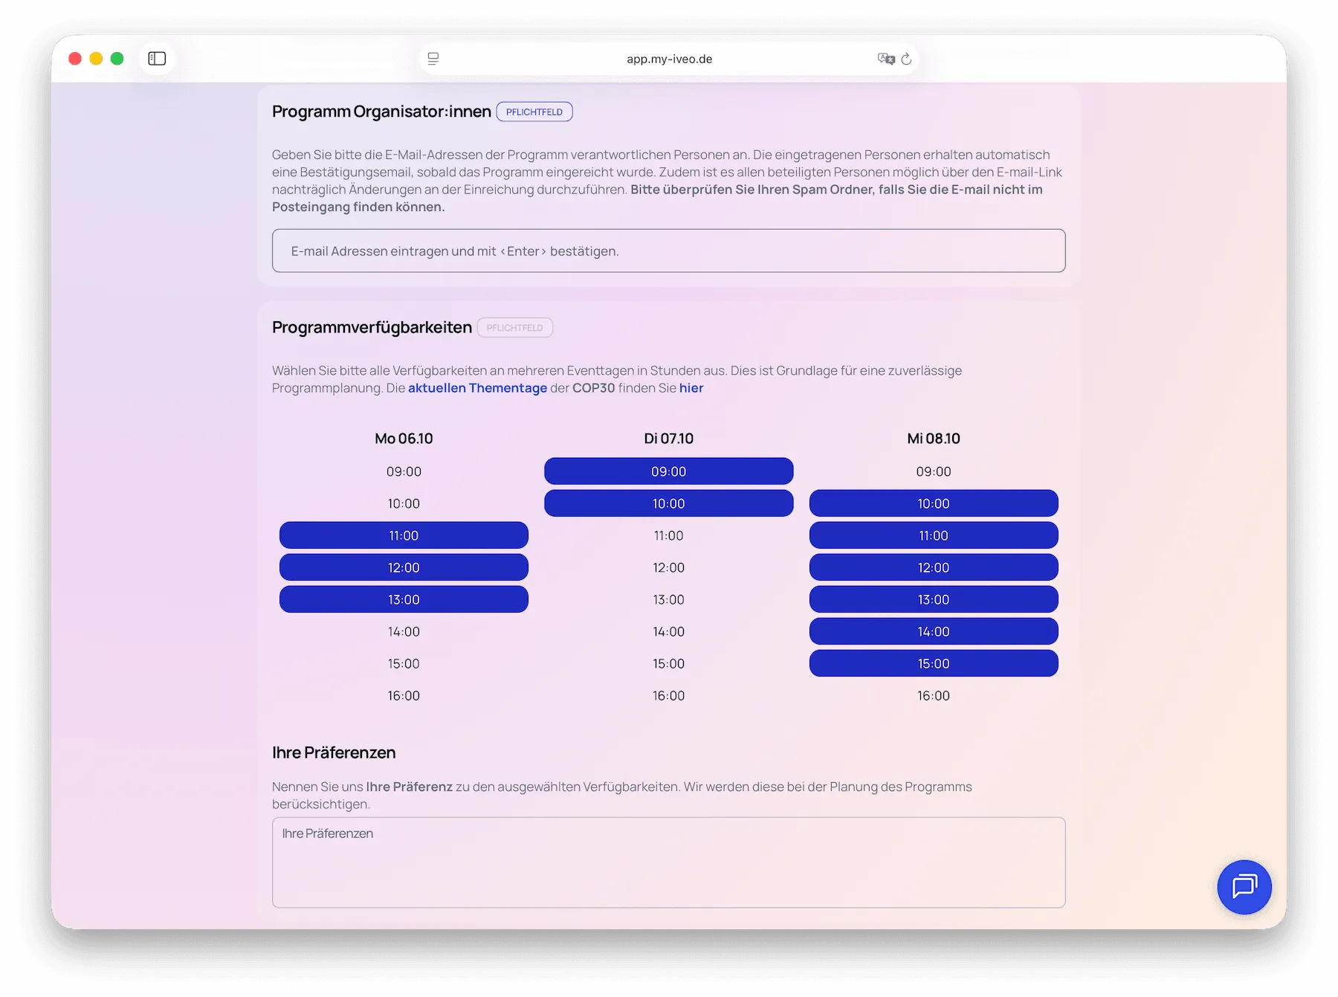Select 10:00 on Mo 06.10
This screenshot has height=997, width=1338.
click(x=404, y=503)
